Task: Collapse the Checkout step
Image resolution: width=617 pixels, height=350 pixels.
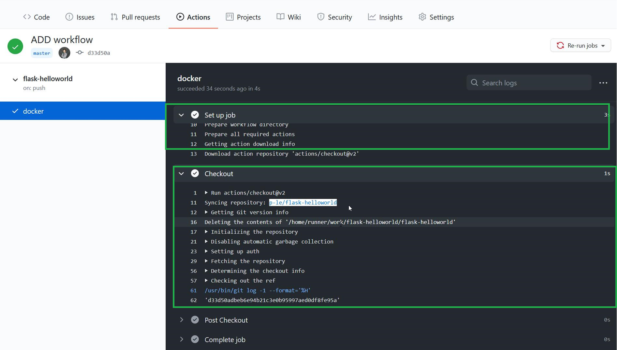Action: [x=181, y=174]
